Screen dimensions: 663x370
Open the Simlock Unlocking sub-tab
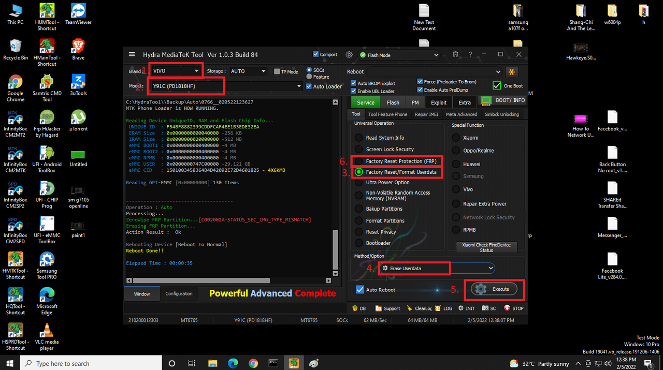(501, 114)
